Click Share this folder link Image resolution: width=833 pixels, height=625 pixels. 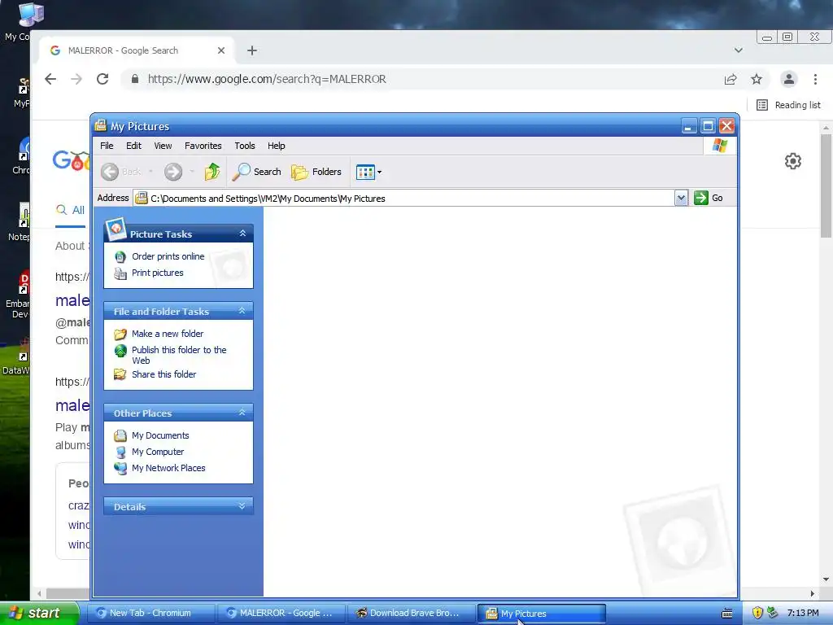tap(164, 374)
